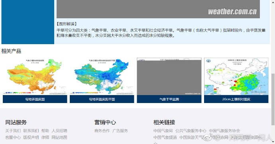Click the 气象干旱监测 caption bar
Viewport: 275px width, 144px height.
click(x=169, y=99)
